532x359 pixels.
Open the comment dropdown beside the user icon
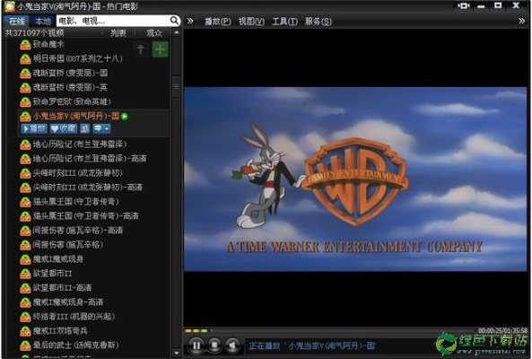click(x=101, y=128)
